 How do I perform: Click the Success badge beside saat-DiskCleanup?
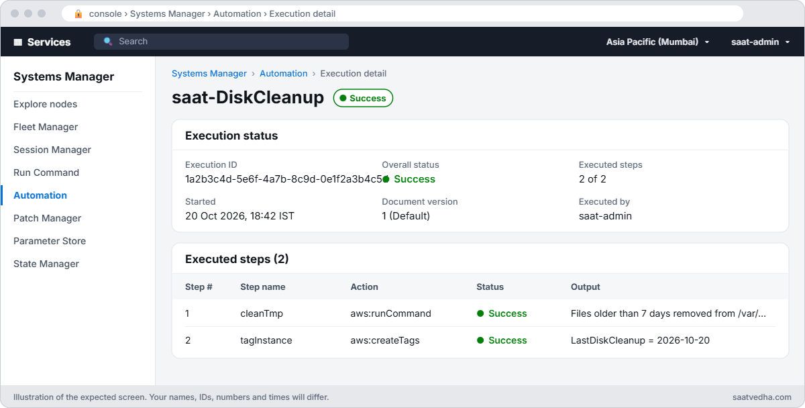pyautogui.click(x=363, y=98)
